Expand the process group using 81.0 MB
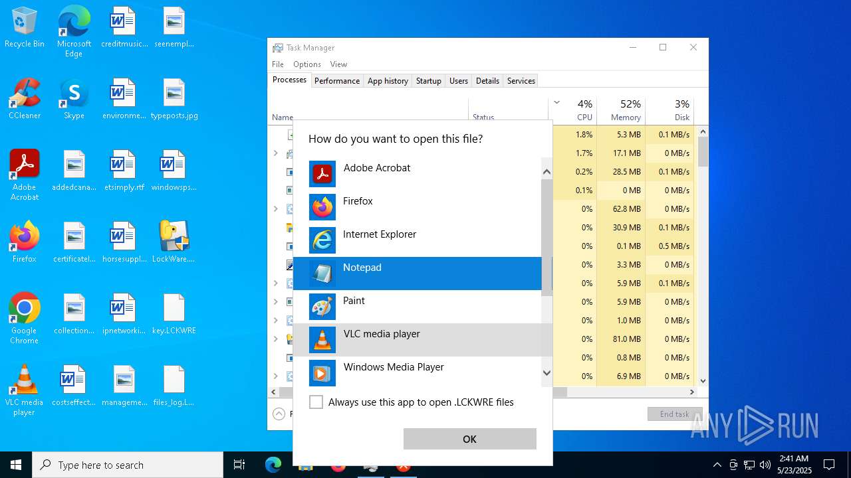Viewport: 851px width, 478px height. pyautogui.click(x=276, y=339)
